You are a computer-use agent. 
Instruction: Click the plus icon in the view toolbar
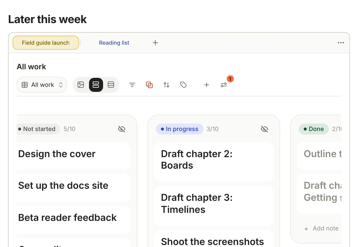tap(207, 85)
